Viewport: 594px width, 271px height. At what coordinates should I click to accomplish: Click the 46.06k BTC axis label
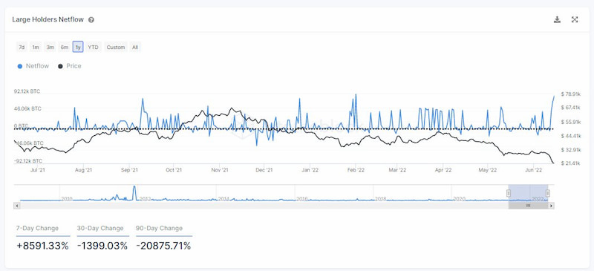(27, 109)
